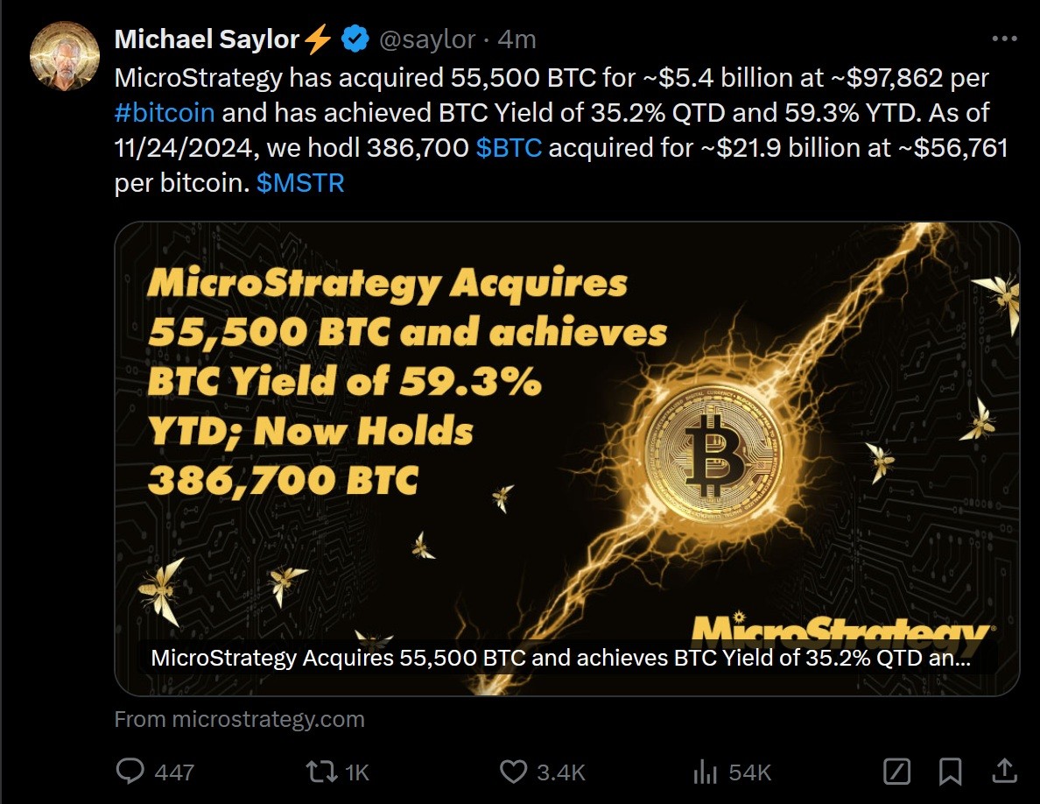Viewport: 1040px width, 804px height.
Task: Click the Grok explain-this-post icon
Action: point(896,772)
